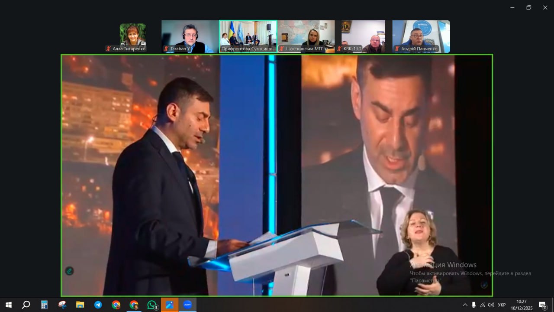The image size is (554, 312).
Task: Click Андрій Панченко participant video tile
Action: tap(421, 37)
